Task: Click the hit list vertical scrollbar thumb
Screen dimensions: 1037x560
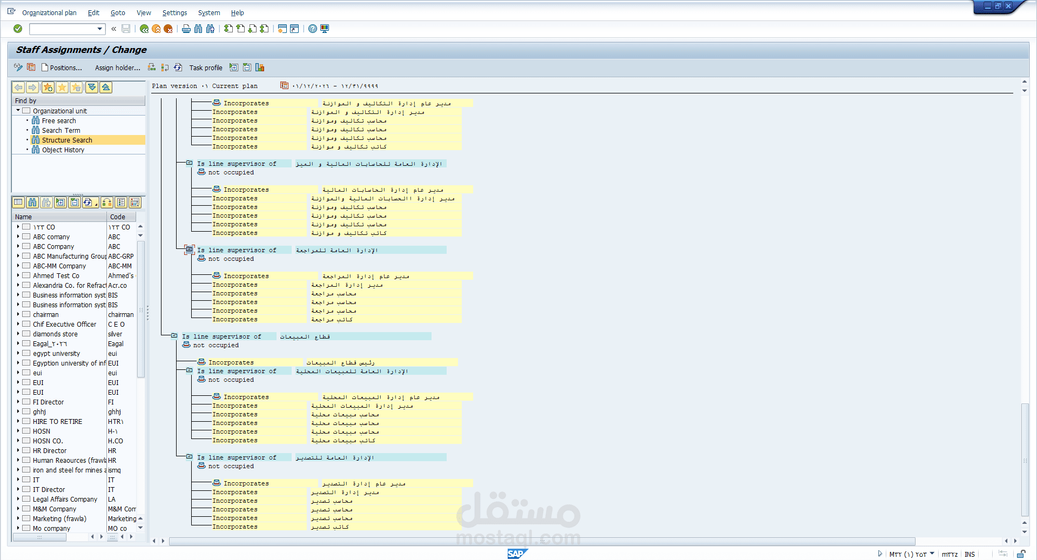Action: 141,309
